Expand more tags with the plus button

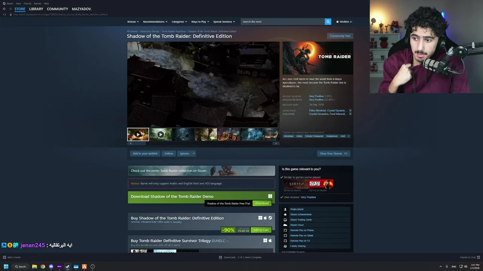click(x=348, y=136)
